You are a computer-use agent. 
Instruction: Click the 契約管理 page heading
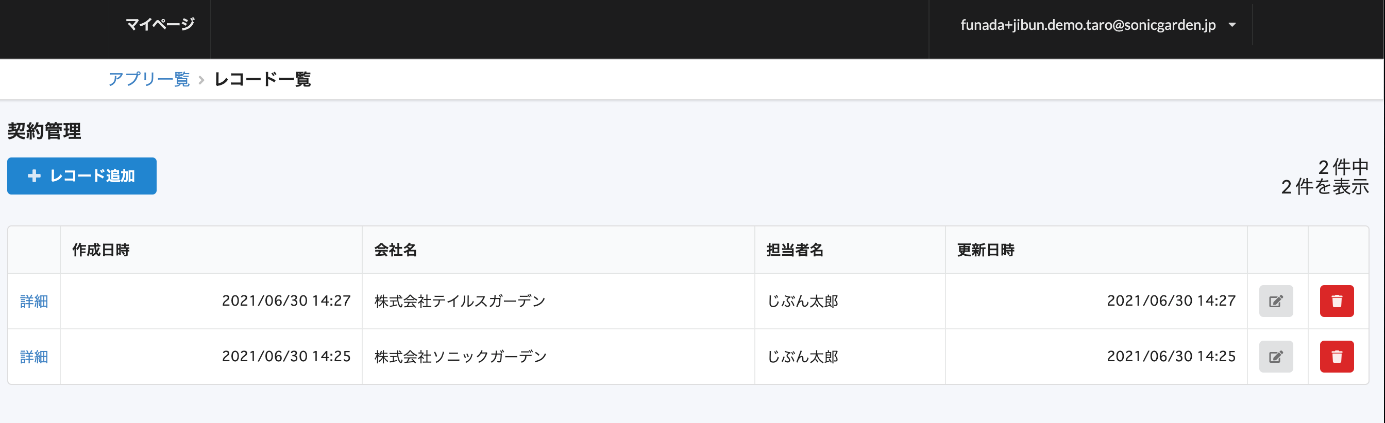click(x=44, y=131)
